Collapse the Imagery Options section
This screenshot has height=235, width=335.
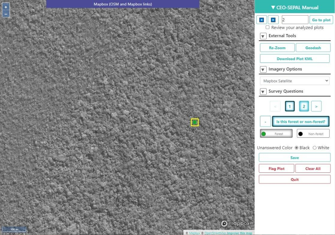click(x=263, y=69)
